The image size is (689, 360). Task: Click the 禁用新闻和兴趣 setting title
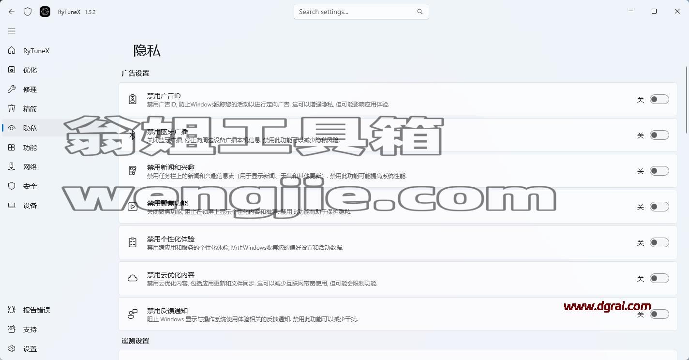171,167
